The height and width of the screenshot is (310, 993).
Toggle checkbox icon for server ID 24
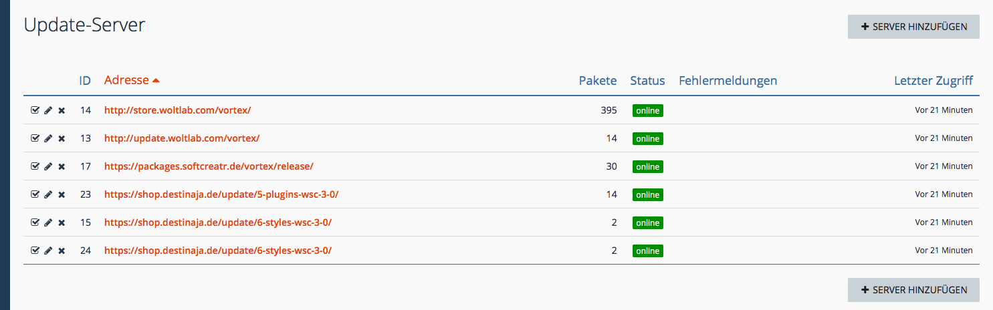(35, 251)
